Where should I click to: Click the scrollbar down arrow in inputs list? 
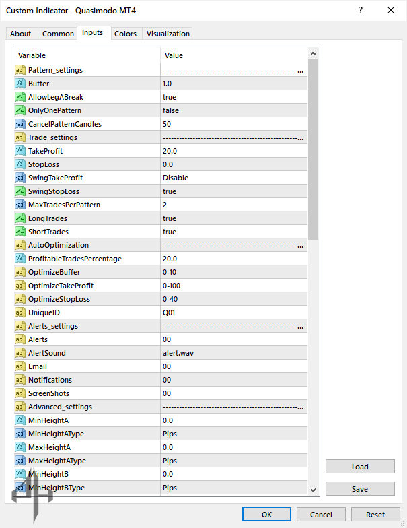pyautogui.click(x=313, y=490)
